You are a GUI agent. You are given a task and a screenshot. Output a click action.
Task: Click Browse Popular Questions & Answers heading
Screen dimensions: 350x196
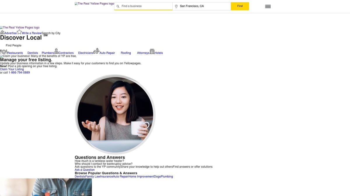coord(106,173)
